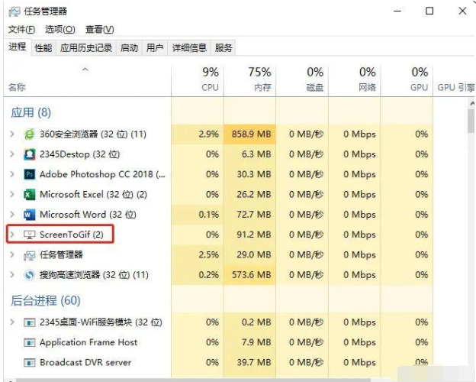Select the Adobe Photoshop CC 2018 icon
This screenshot has height=382, width=476.
click(30, 174)
